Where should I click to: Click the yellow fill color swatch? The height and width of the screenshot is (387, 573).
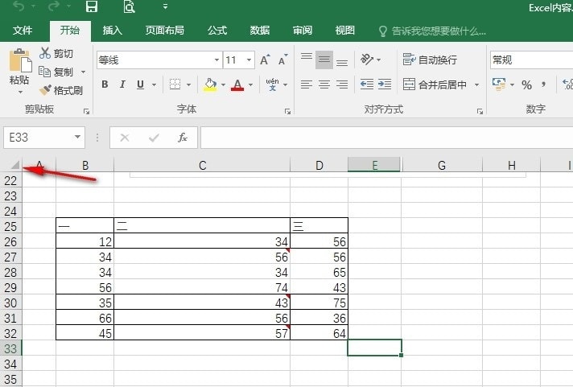[210, 84]
